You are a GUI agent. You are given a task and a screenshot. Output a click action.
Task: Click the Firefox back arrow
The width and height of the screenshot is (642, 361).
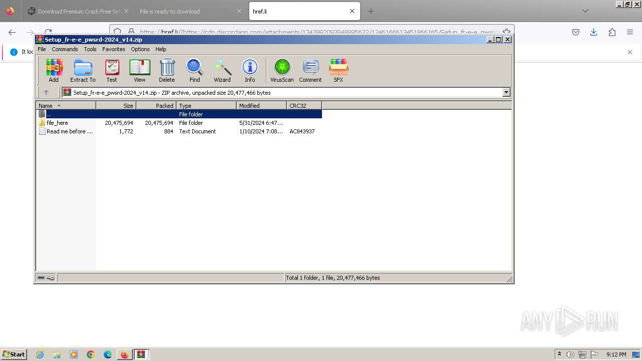click(12, 32)
